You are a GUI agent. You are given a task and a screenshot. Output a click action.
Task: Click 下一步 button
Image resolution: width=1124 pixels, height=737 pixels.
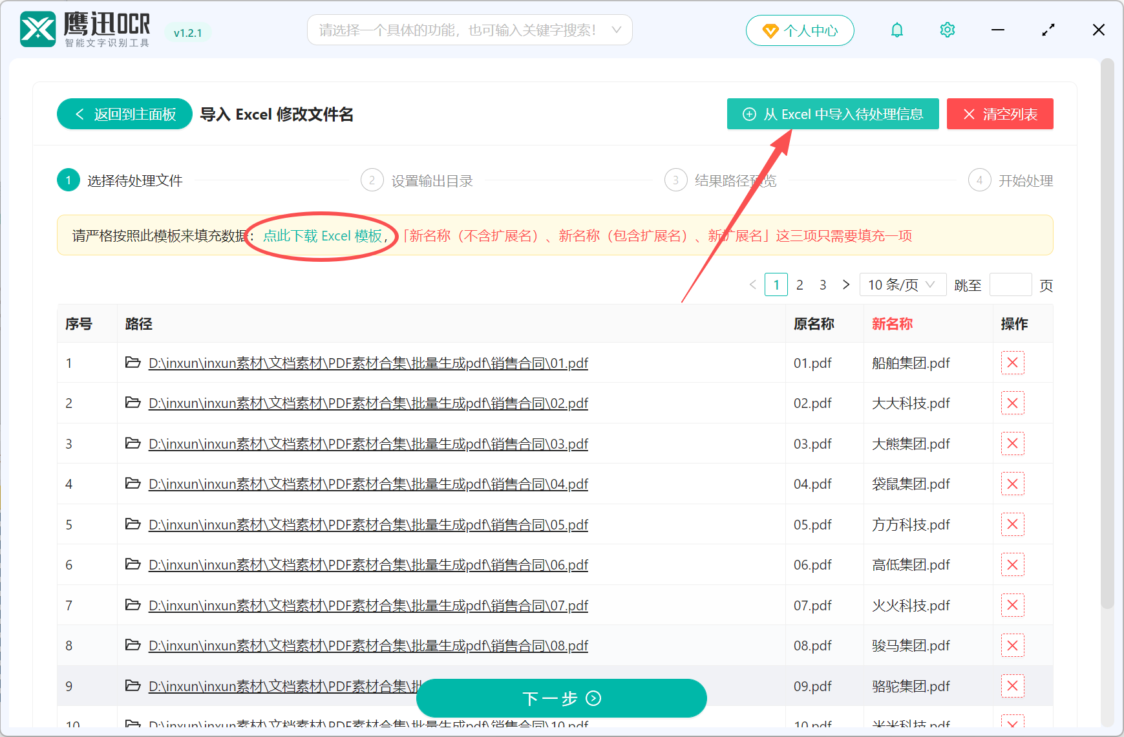561,698
